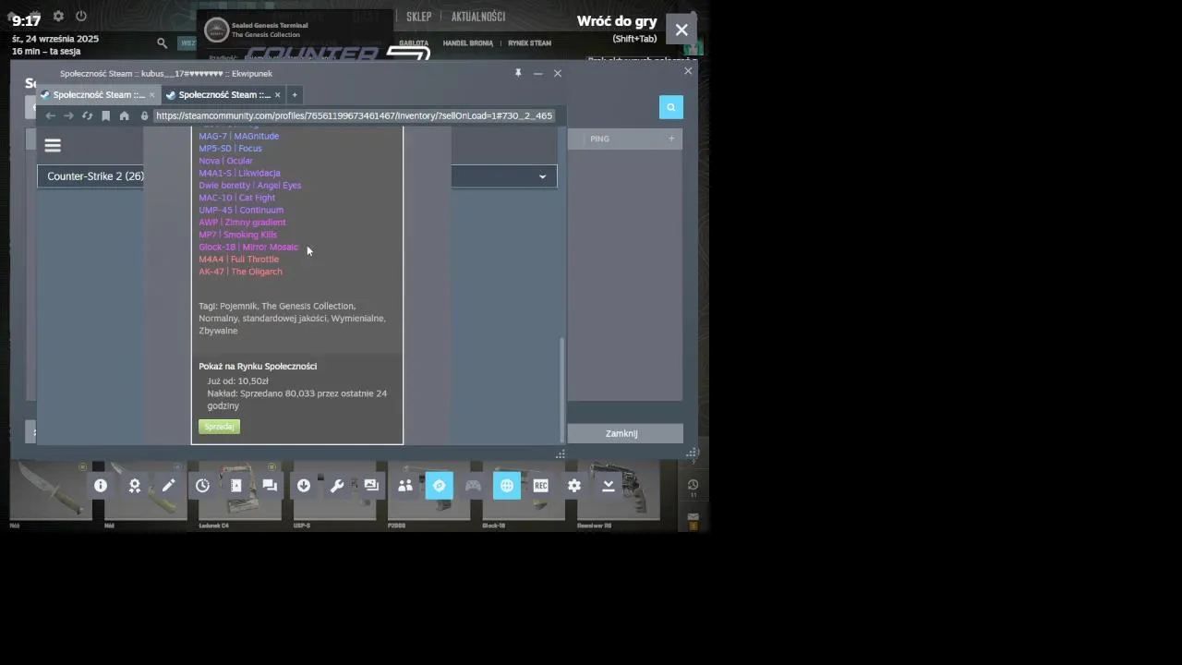1182x665 pixels.
Task: Click the playtime clock icon in overlay toolbar
Action: (x=202, y=486)
